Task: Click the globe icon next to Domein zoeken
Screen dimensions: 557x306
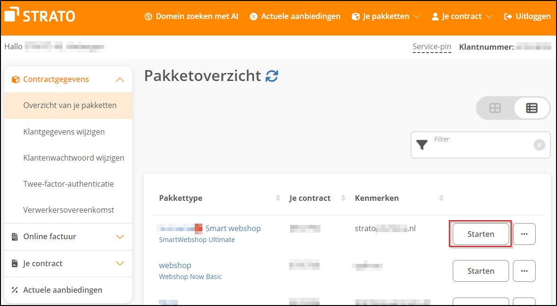Action: pos(148,16)
